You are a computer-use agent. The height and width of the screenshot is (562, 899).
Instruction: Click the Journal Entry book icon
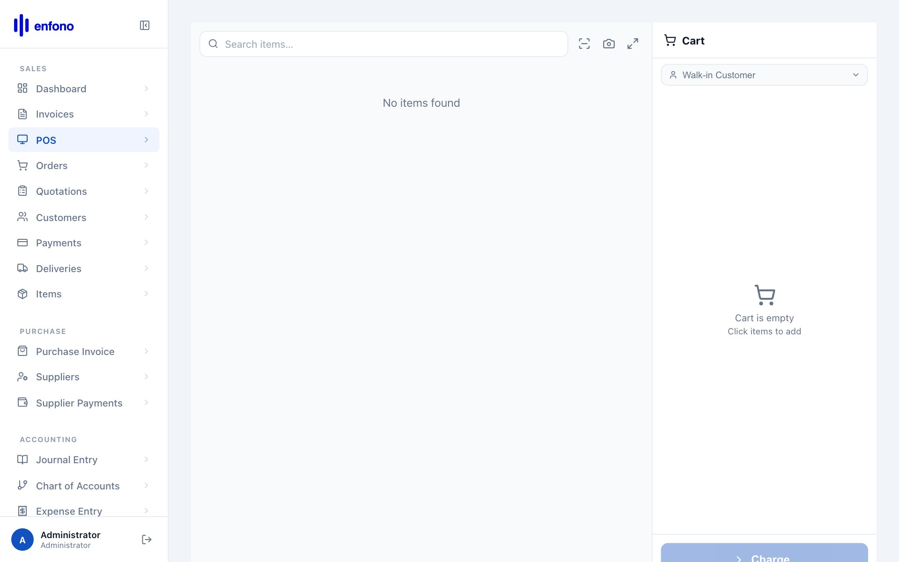(23, 459)
